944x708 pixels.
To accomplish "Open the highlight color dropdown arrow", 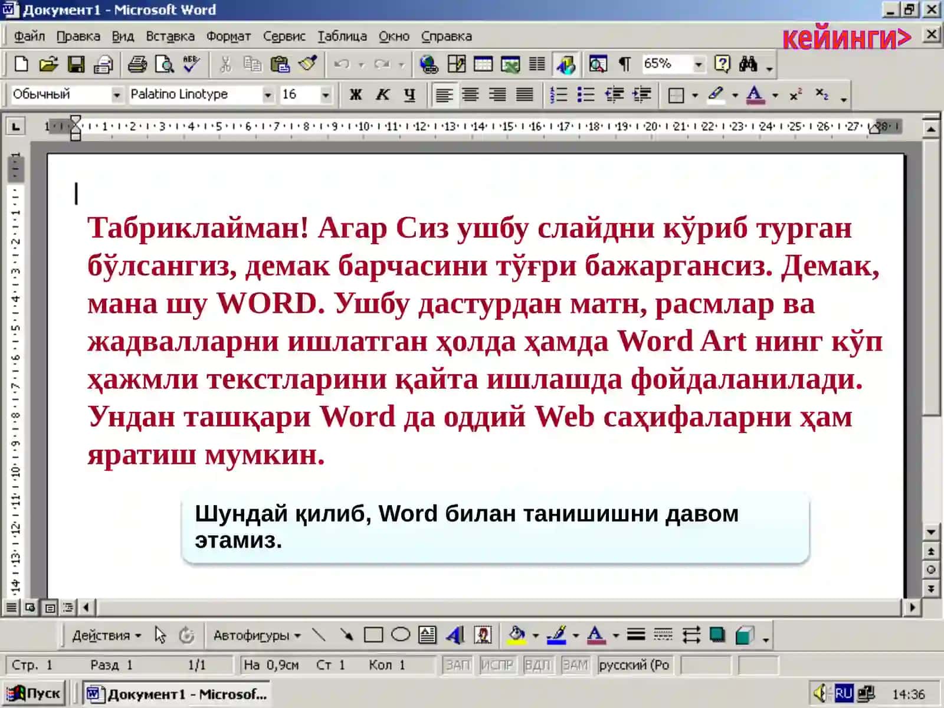I will 735,95.
